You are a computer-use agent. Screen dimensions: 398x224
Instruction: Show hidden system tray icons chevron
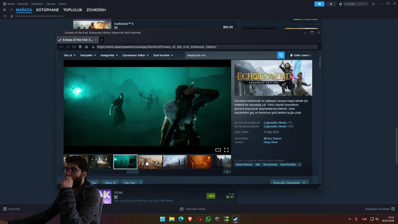coord(349,219)
